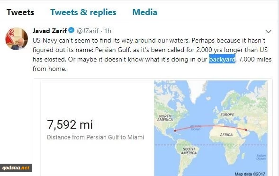Open the attached map image
The width and height of the screenshot is (279, 176).
[211, 128]
